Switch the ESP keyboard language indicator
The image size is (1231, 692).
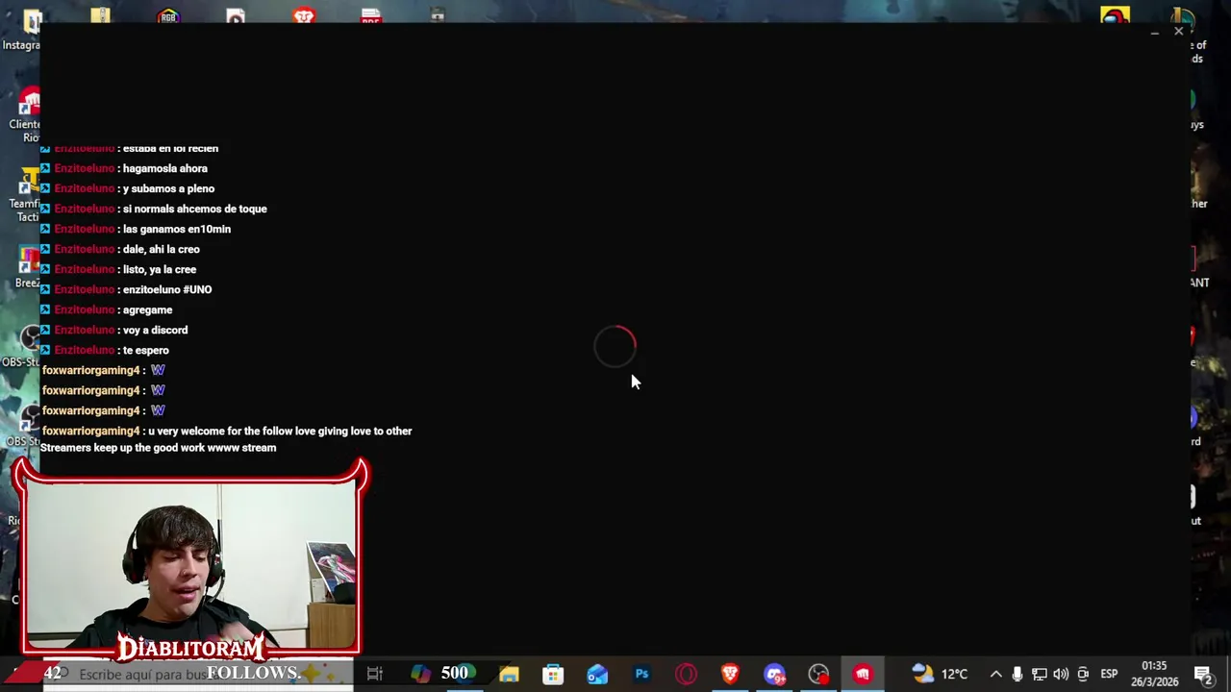(x=1109, y=674)
